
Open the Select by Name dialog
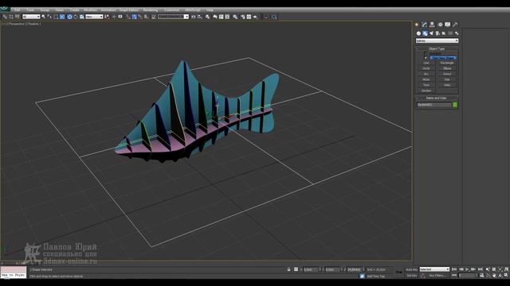point(49,17)
